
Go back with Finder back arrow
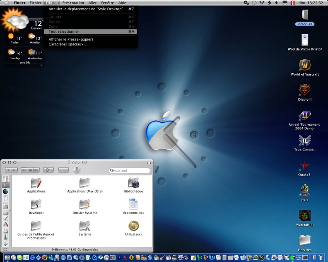click(8, 170)
